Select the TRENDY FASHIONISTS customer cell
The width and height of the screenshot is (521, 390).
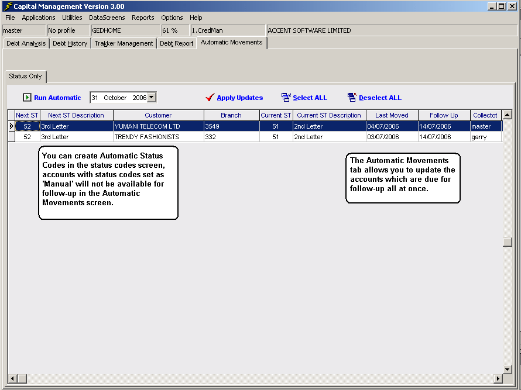[159, 137]
